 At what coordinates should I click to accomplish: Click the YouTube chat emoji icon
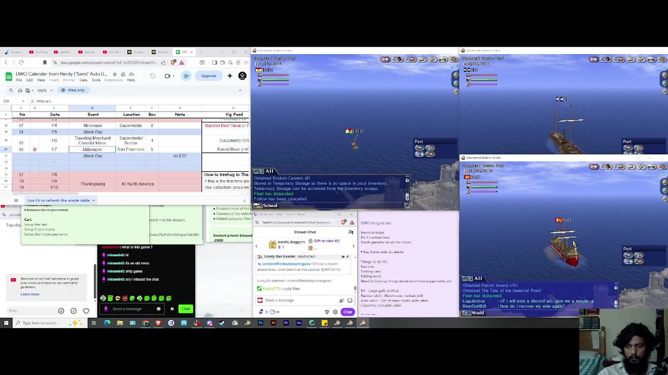pyautogui.click(x=61, y=311)
